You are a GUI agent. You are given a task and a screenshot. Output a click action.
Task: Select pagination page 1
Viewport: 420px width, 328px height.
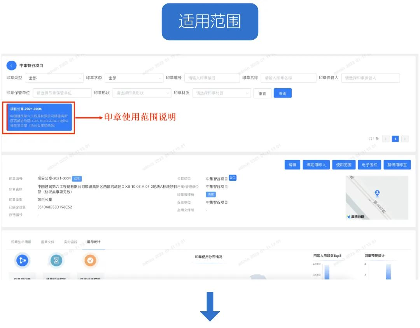[x=395, y=139]
